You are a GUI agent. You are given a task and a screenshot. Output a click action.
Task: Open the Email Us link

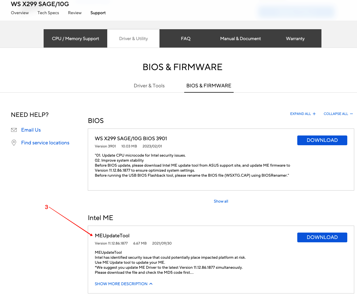coord(31,130)
